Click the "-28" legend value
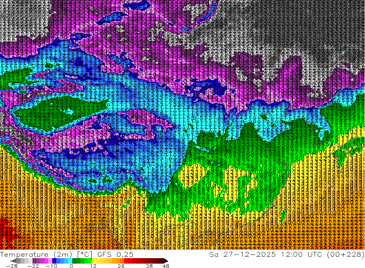Viewport: 365px width, 268px height. click(12, 266)
